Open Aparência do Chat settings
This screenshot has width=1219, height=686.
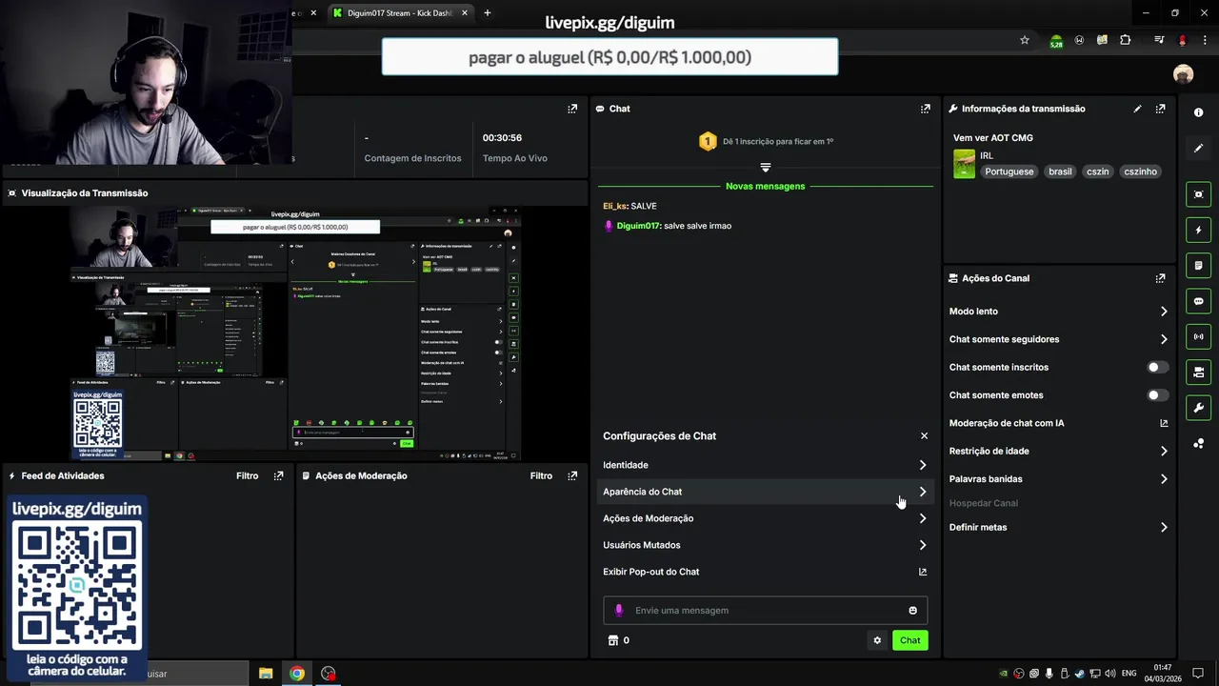click(765, 492)
